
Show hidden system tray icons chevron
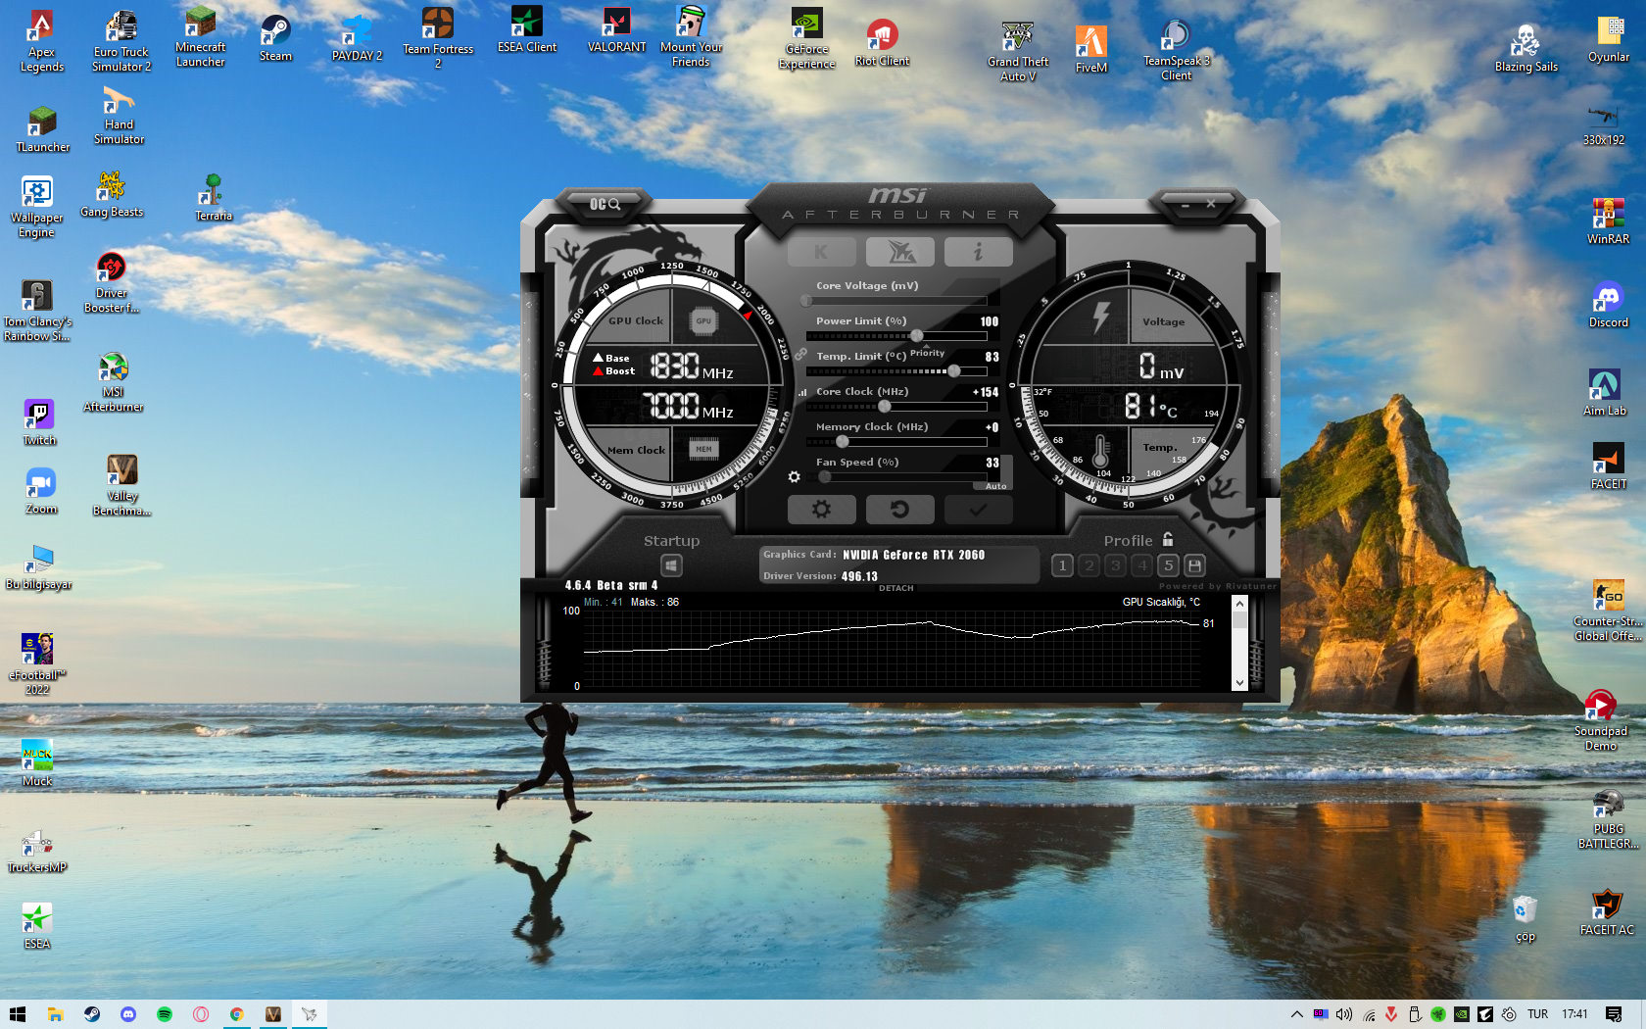pyautogui.click(x=1296, y=1014)
